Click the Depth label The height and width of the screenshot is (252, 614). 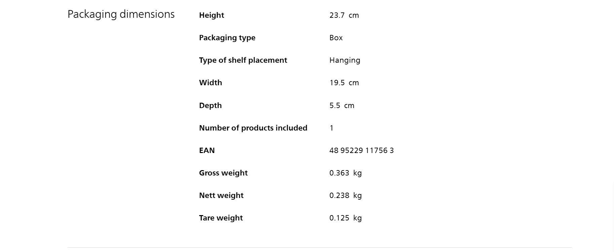[210, 106]
